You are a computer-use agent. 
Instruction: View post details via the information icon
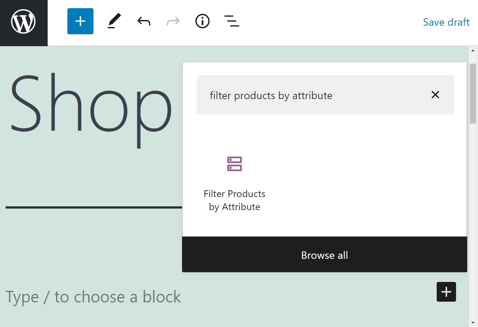click(202, 21)
